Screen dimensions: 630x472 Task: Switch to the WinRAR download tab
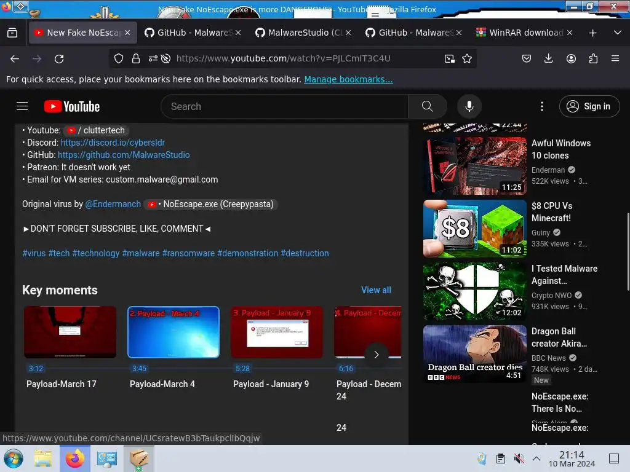coord(525,33)
